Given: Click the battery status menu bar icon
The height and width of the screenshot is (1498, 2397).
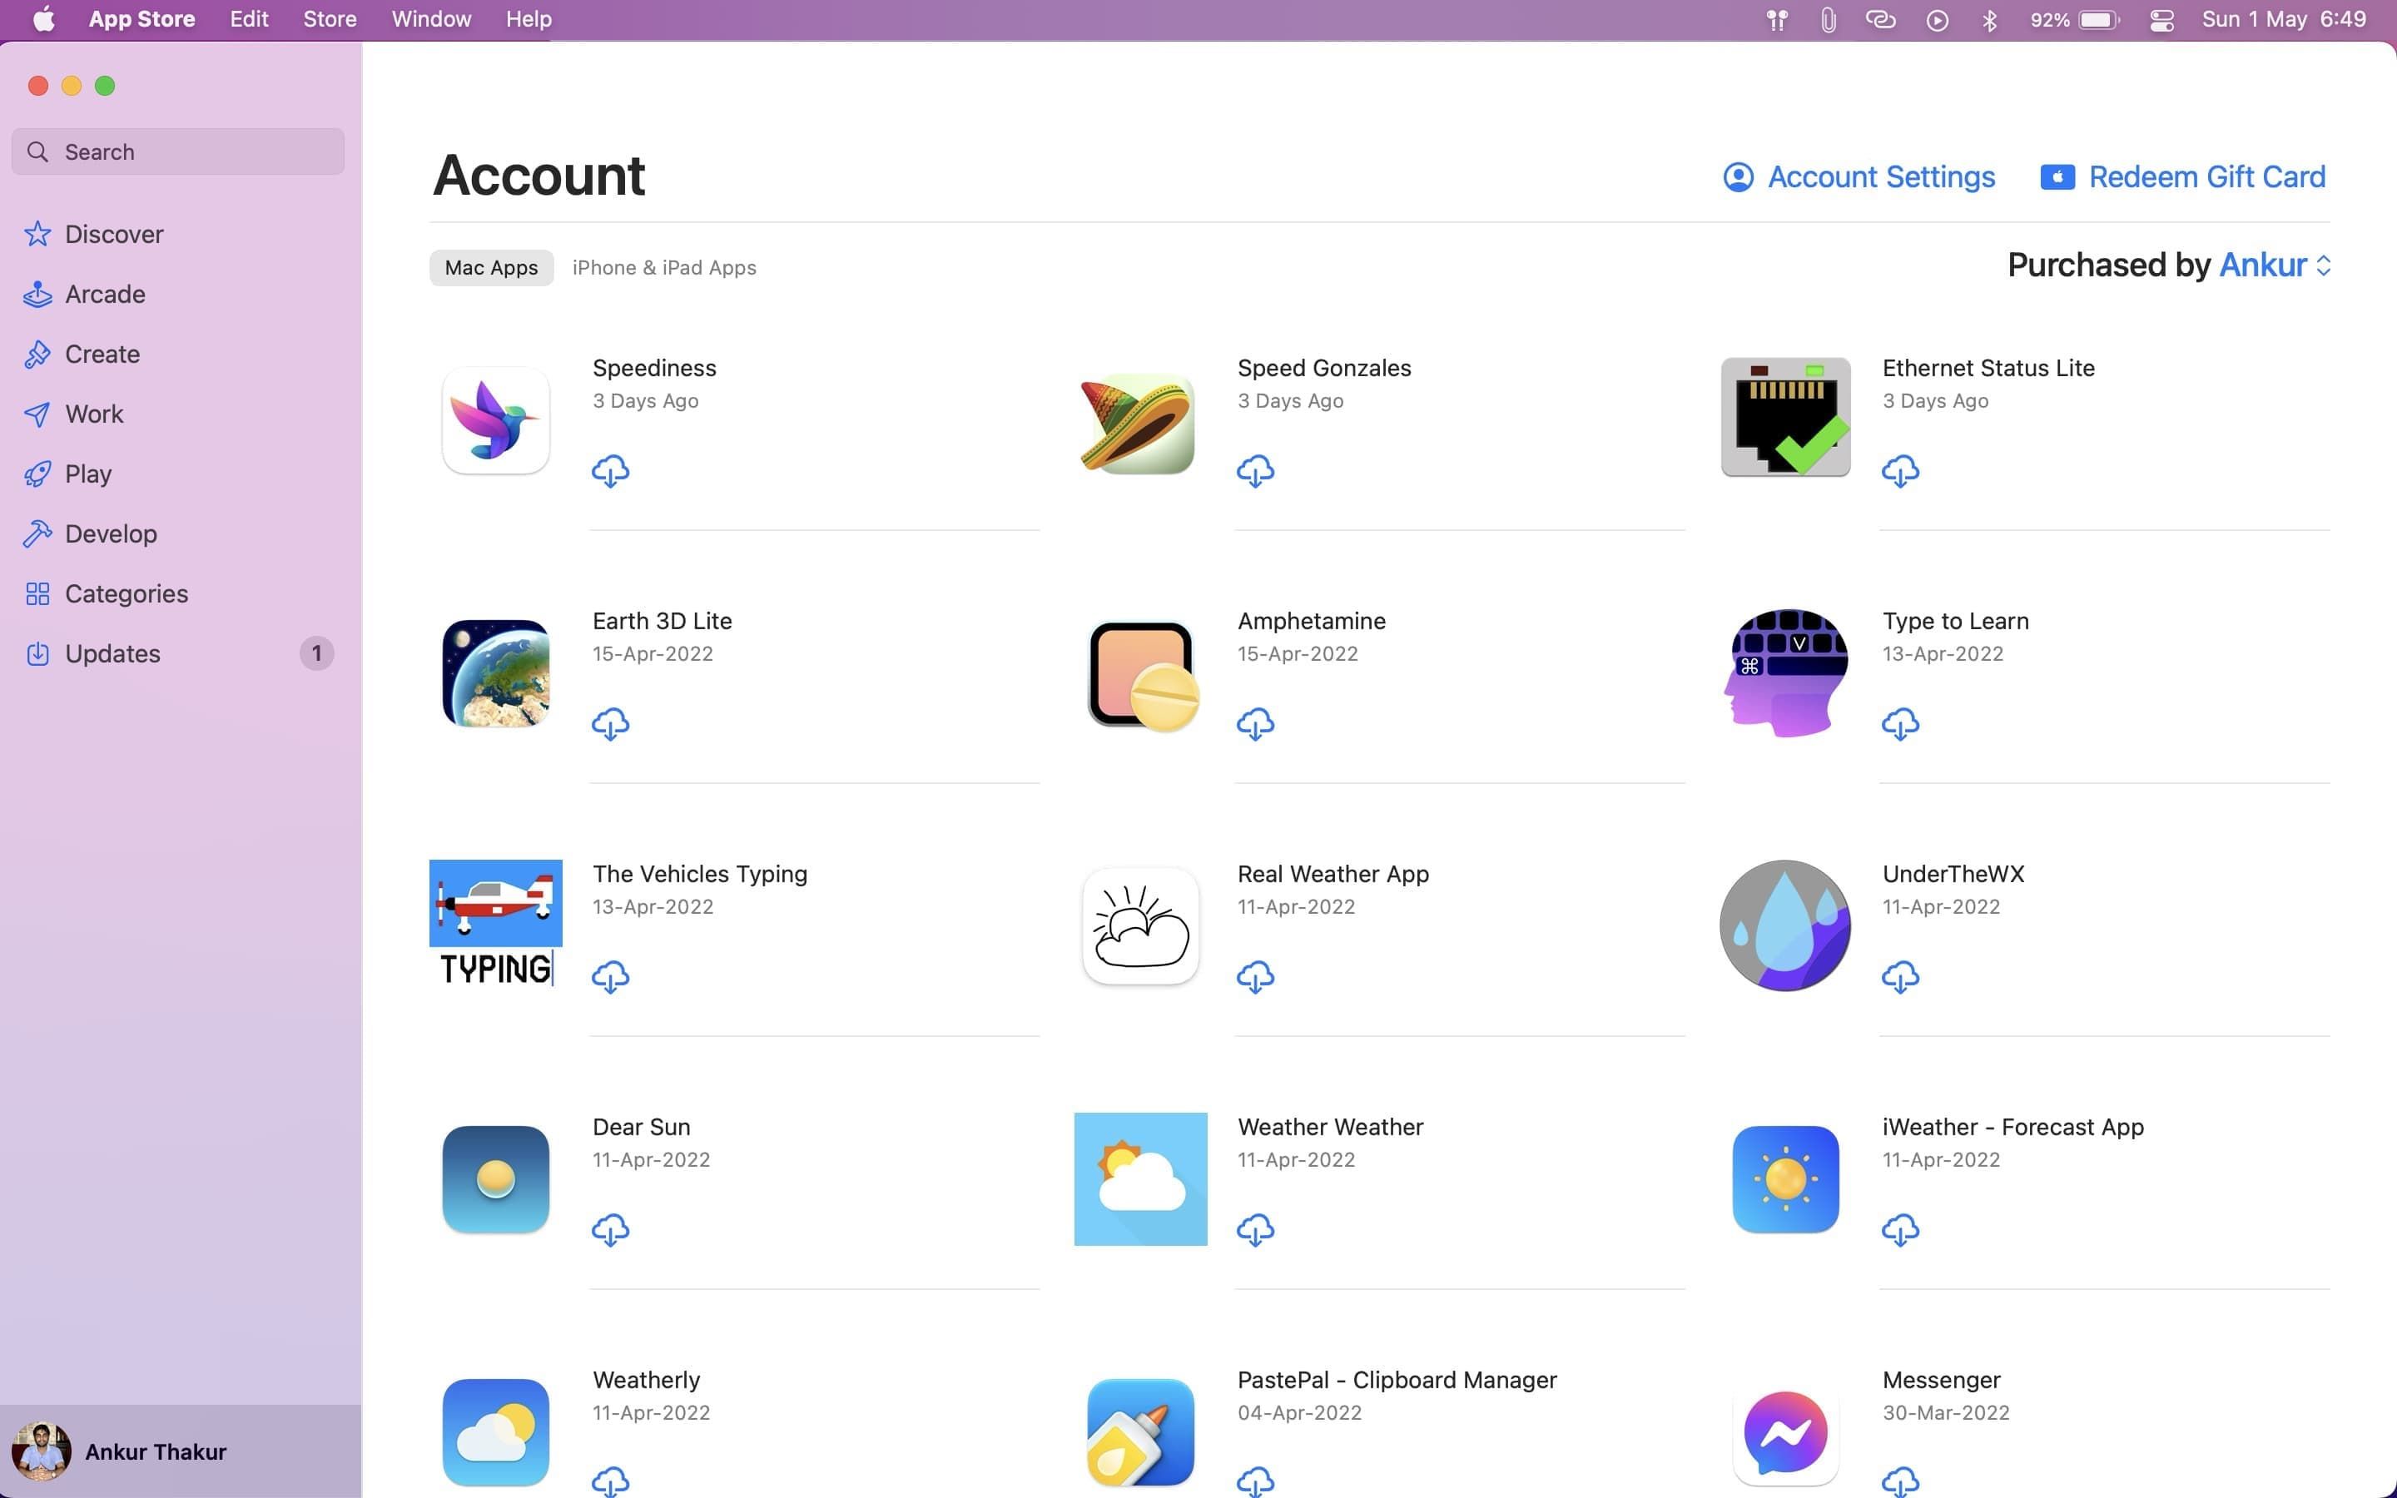Looking at the screenshot, I should (2098, 21).
